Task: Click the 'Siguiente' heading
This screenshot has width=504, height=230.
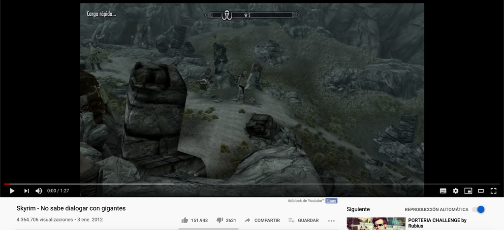Action: click(358, 209)
